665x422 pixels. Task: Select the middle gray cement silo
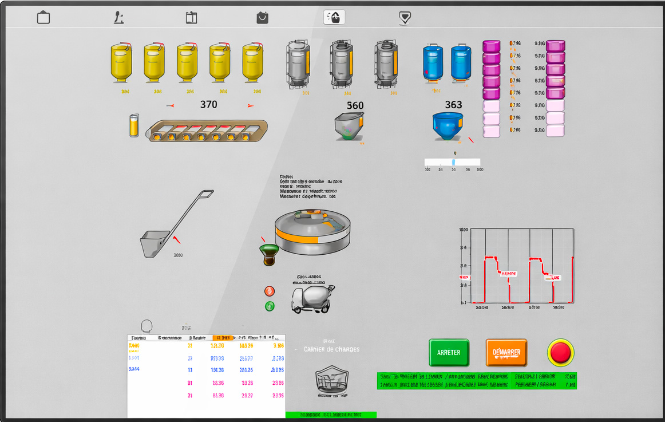(342, 63)
